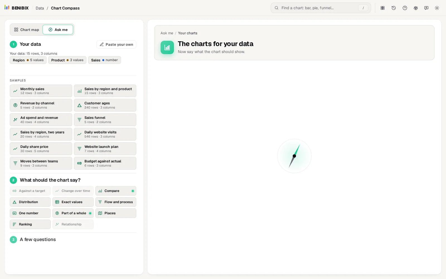Load the Website launch plan sample
The image size is (446, 279).
click(x=105, y=149)
